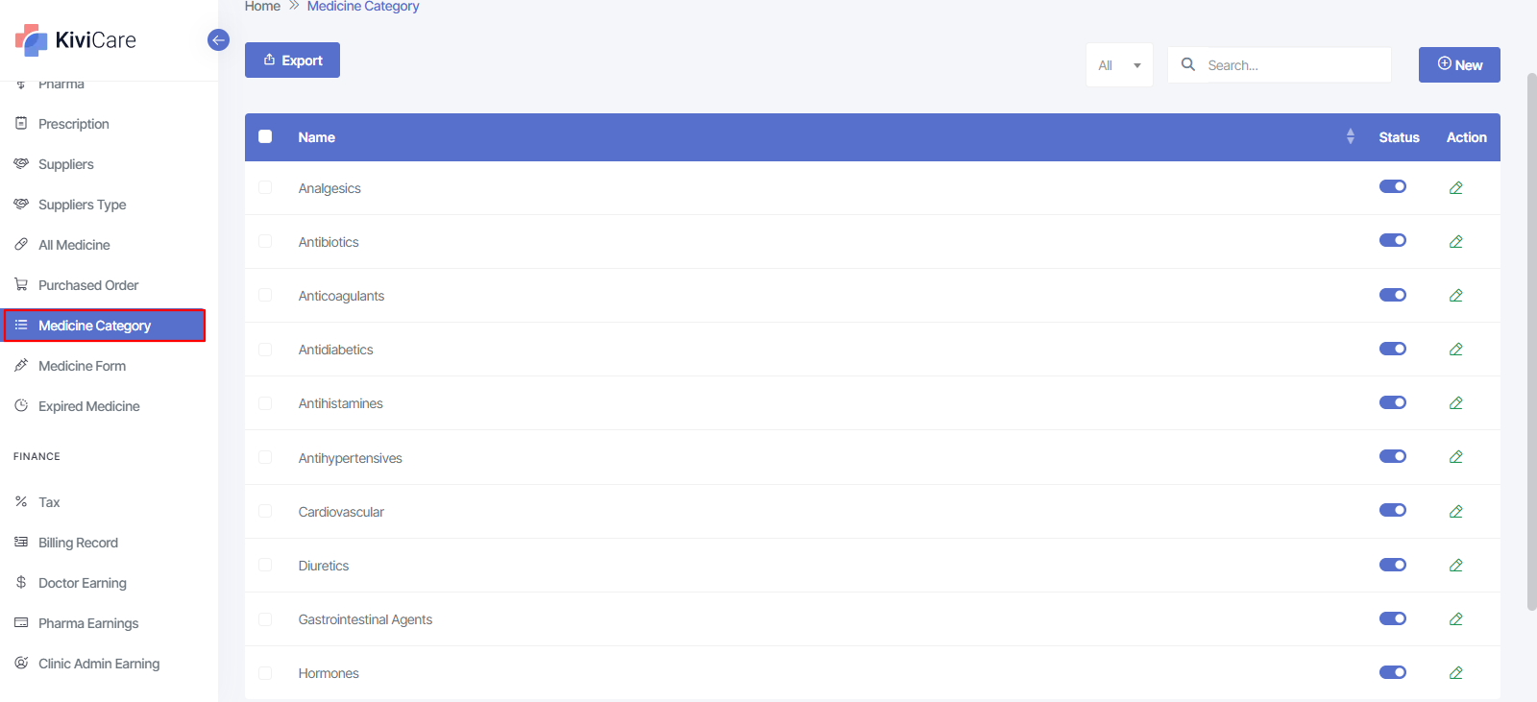Toggle status switch for Cardiovascular
The width and height of the screenshot is (1537, 702).
pos(1392,511)
